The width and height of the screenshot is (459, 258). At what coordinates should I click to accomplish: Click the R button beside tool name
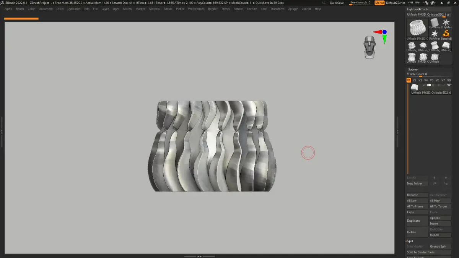point(448,15)
